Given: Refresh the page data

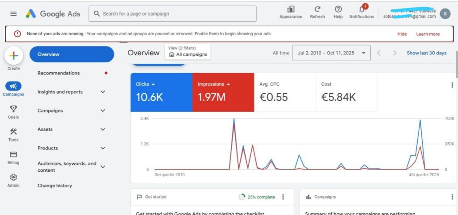Looking at the screenshot, I should coord(318,9).
